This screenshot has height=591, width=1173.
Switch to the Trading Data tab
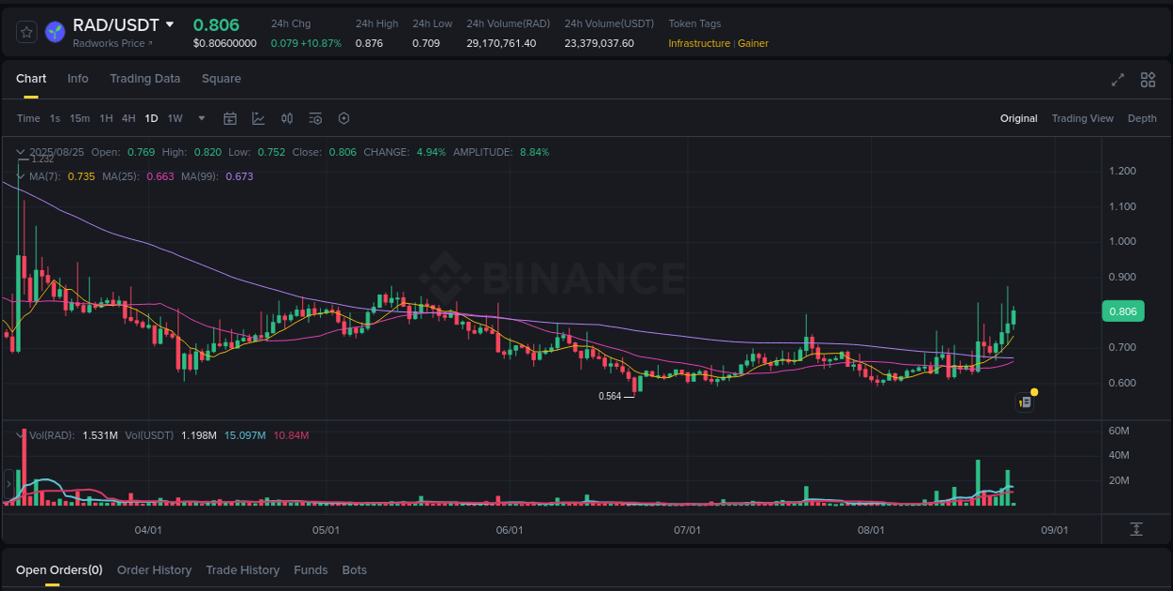(145, 79)
